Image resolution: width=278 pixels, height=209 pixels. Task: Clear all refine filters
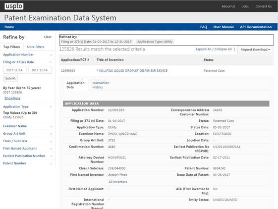click(48, 37)
